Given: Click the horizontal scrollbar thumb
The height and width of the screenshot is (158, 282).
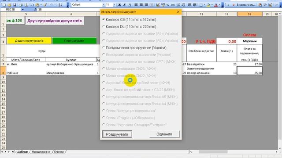Looking at the screenshot, I should (x=213, y=152).
